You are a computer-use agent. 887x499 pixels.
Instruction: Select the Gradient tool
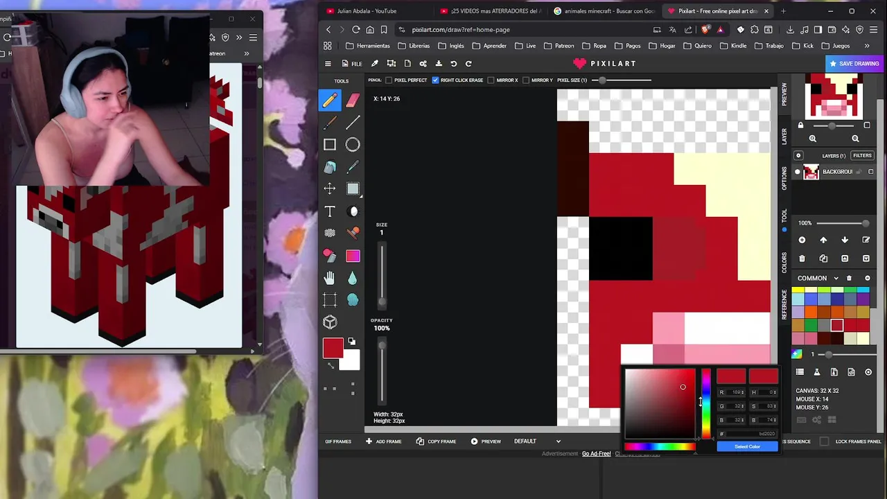tap(353, 256)
